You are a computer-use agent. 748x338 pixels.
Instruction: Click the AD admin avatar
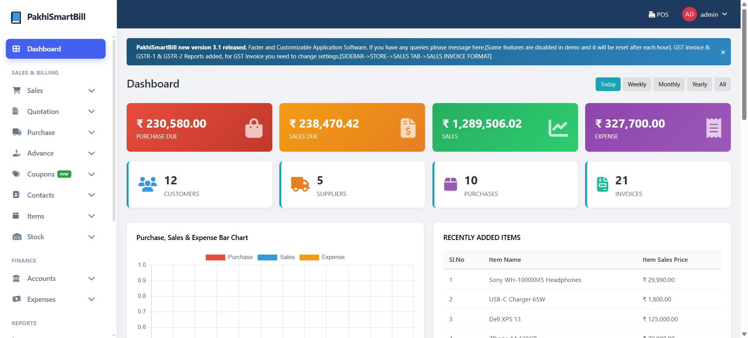click(x=689, y=14)
